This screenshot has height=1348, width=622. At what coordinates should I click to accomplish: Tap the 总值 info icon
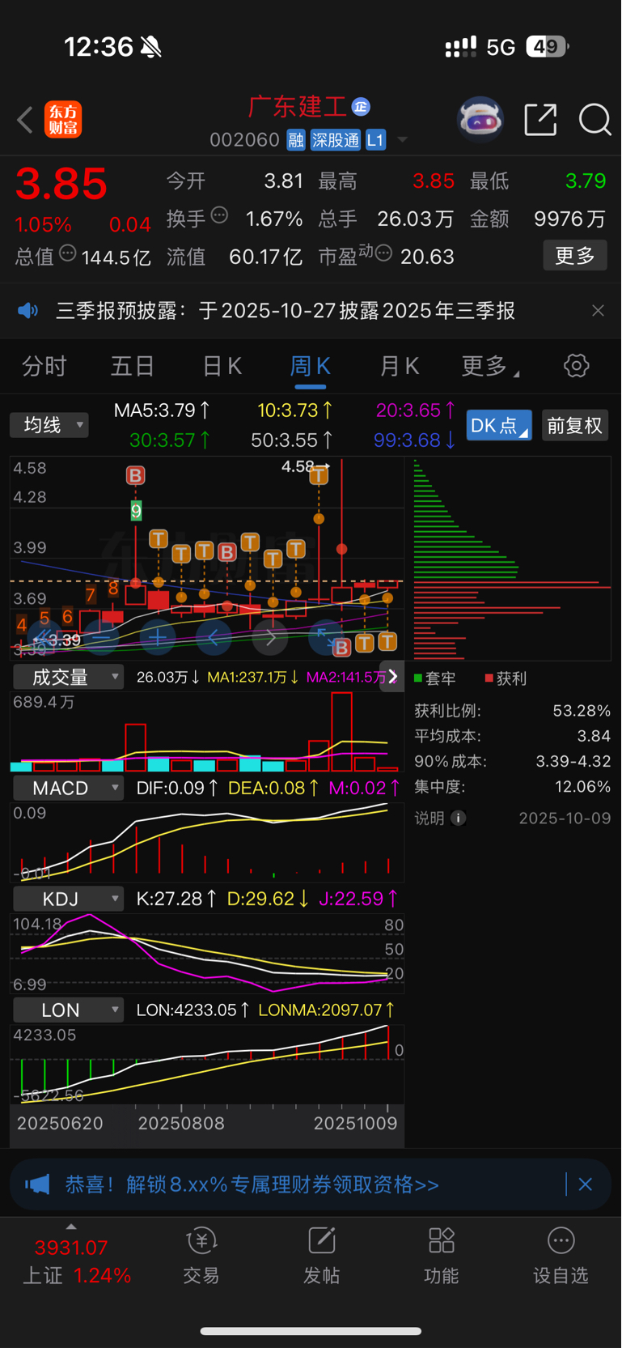(68, 253)
